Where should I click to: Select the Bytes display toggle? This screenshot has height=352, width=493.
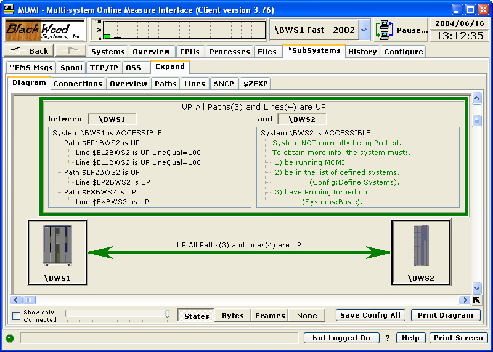(x=233, y=316)
